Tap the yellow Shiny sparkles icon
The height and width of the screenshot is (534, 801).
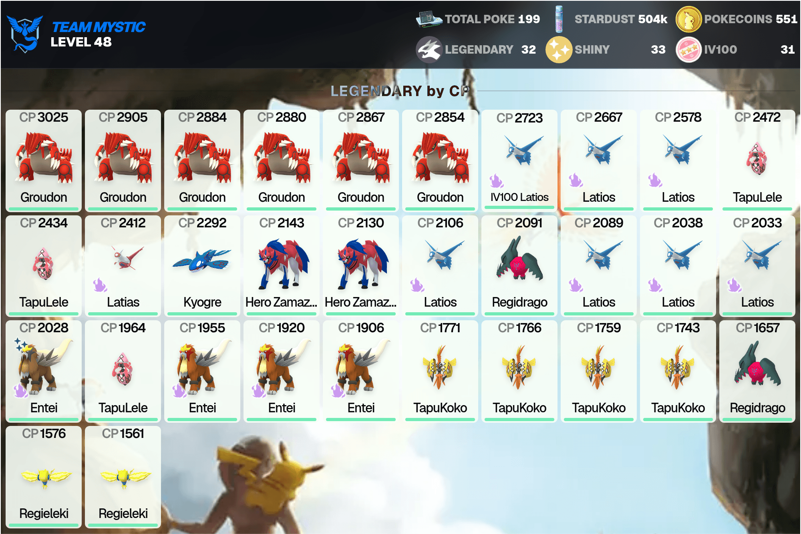[559, 50]
